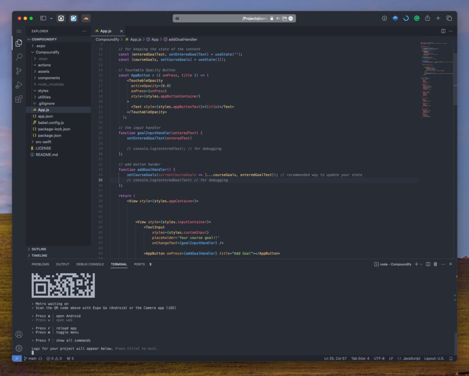469x376 pixels.
Task: Kill terminal with the trash icon
Action: 435,264
